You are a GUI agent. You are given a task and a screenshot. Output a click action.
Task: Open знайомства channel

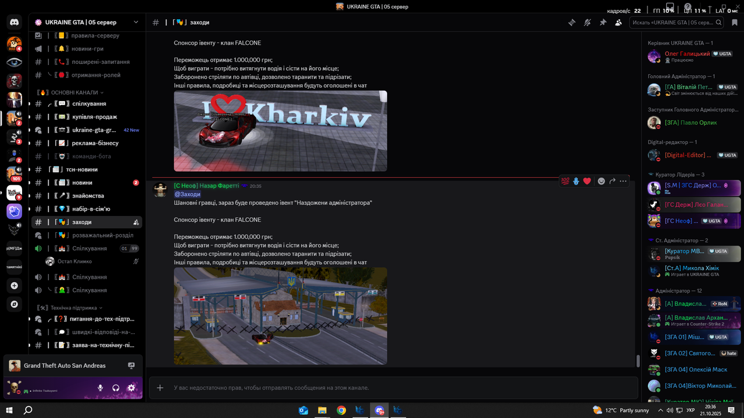click(87, 196)
